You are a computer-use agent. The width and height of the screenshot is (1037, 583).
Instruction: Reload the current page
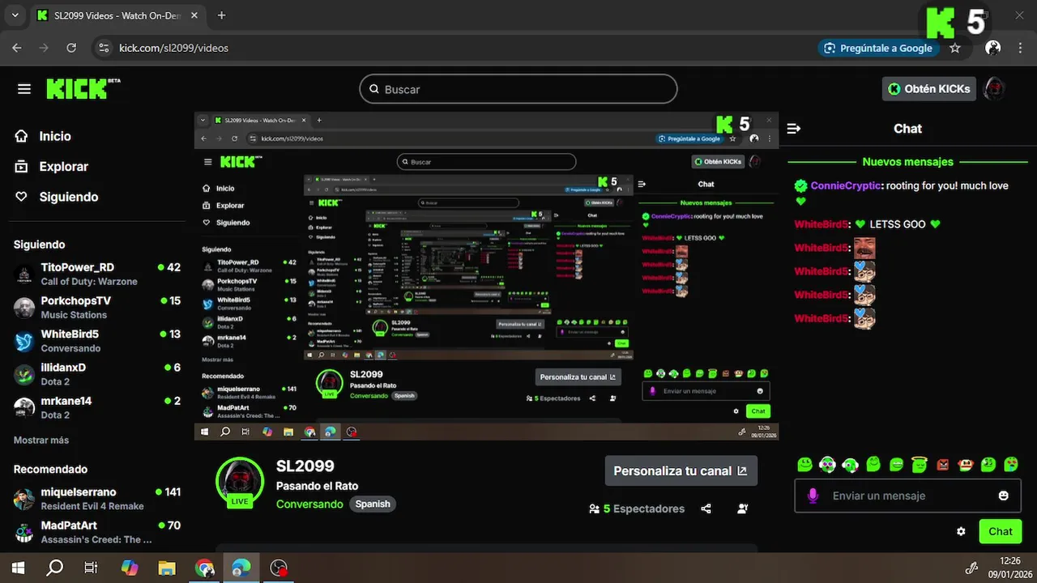coord(71,49)
